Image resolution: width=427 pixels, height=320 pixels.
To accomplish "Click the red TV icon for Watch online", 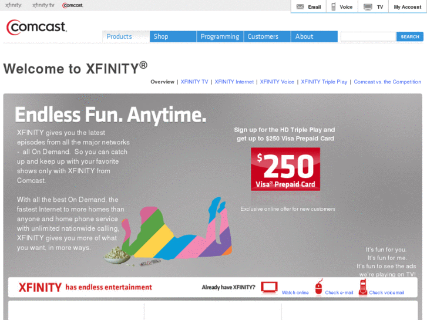I will pyautogui.click(x=270, y=288).
